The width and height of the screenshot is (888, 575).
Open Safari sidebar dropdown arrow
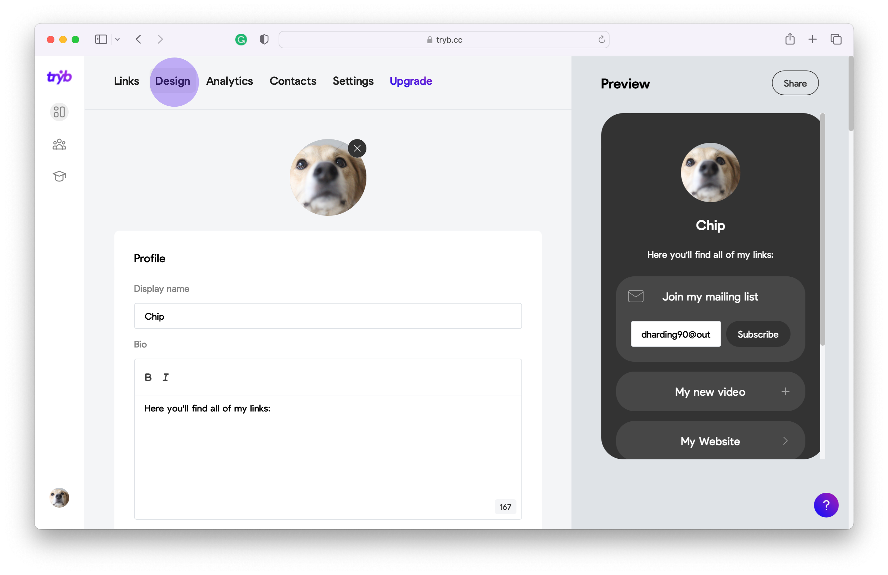[117, 40]
